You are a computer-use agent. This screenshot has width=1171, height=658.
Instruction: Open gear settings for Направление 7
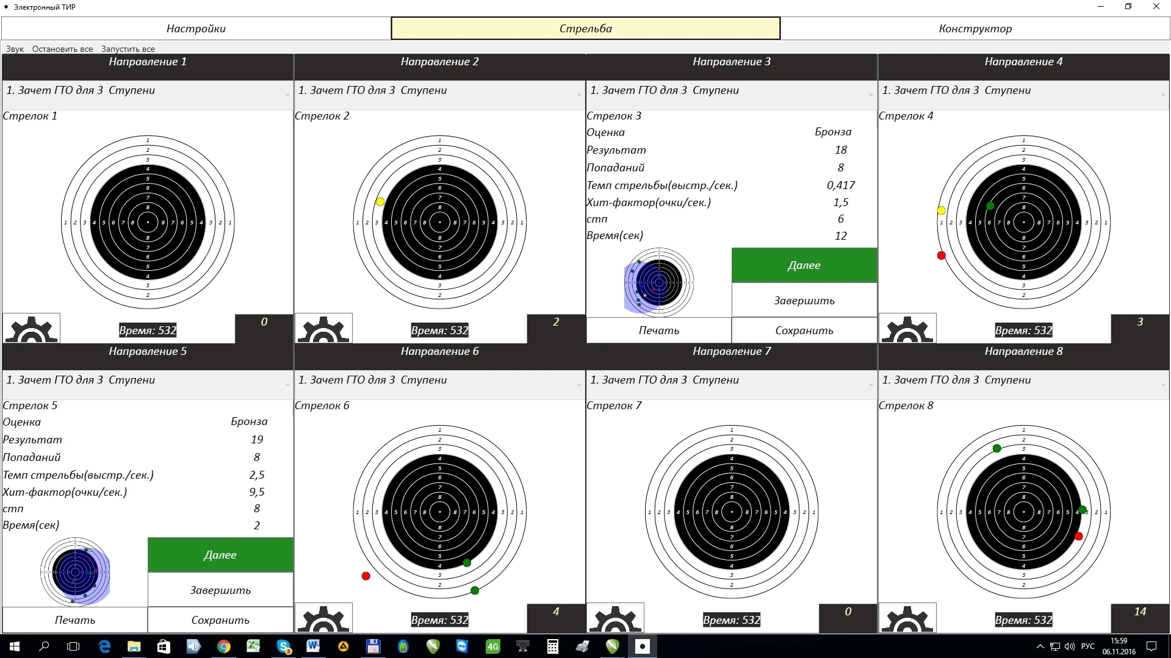tap(615, 618)
